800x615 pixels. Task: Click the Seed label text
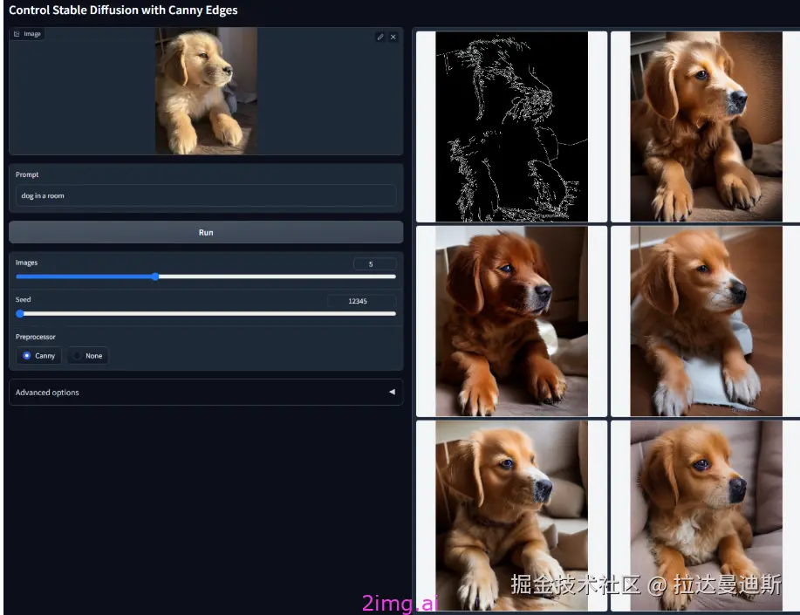23,299
